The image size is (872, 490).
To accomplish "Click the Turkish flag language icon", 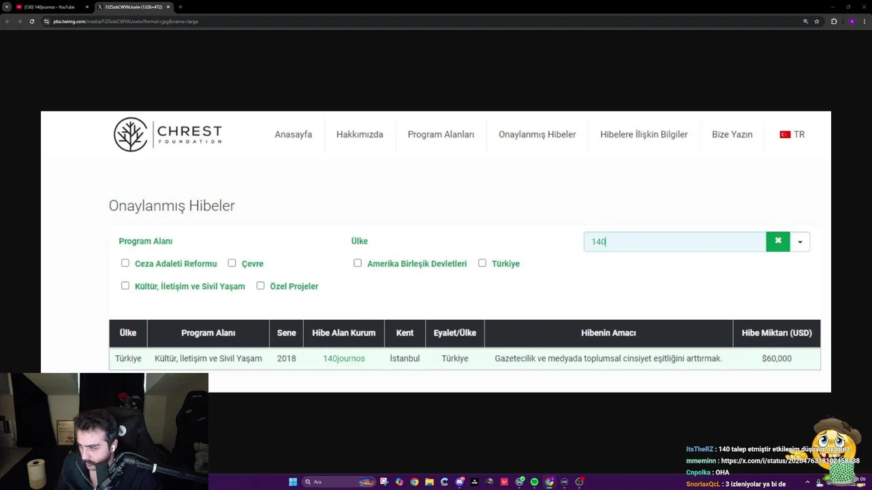I will [785, 135].
